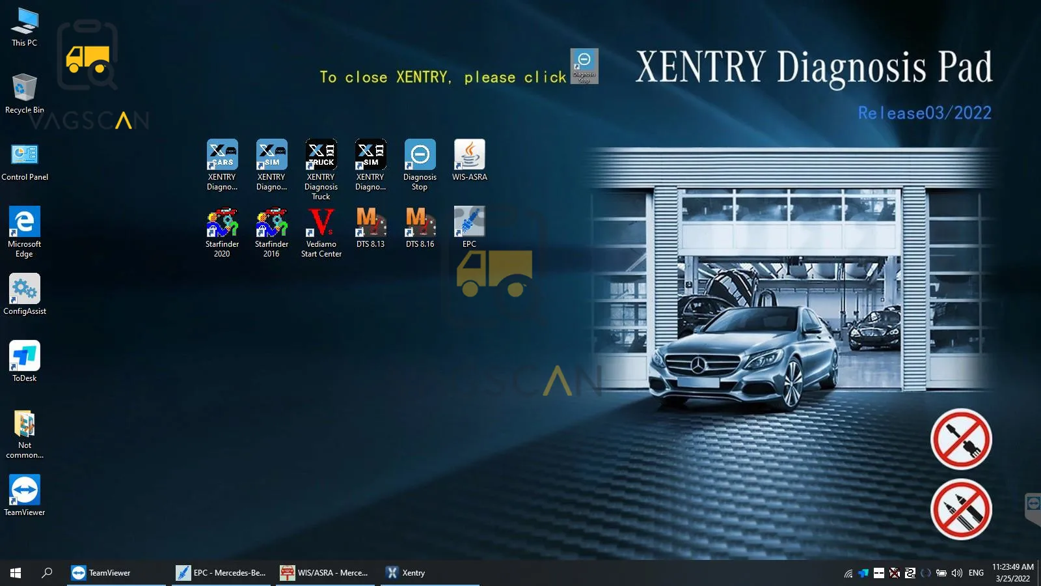The image size is (1041, 586).
Task: Click red-crossed connection tray icon
Action: pos(895,574)
